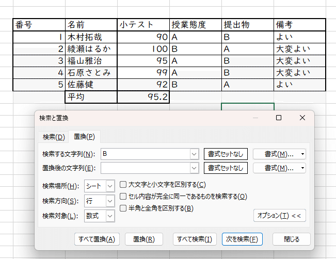Select 提出物 cell A in 佐藤健 row

pyautogui.click(x=248, y=85)
